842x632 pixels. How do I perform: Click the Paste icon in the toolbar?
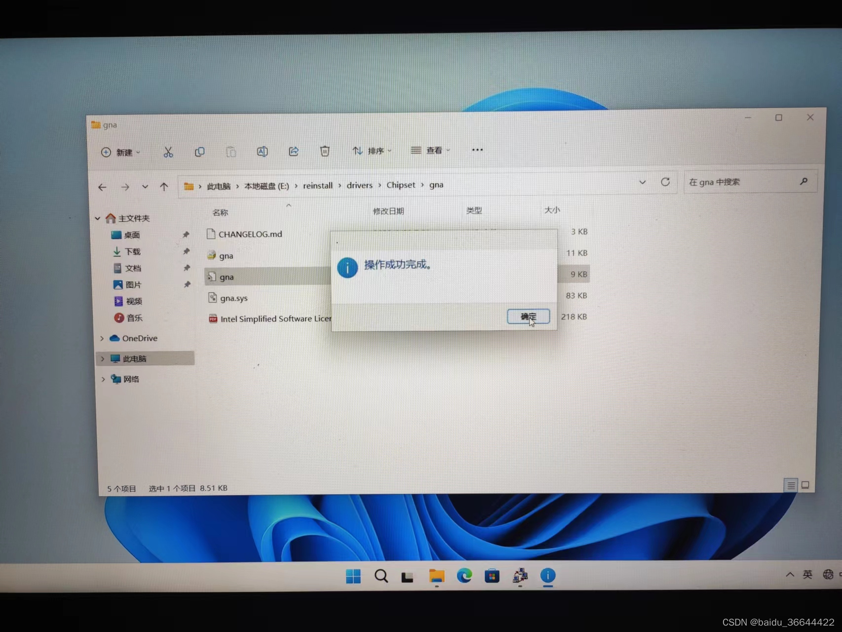[230, 152]
